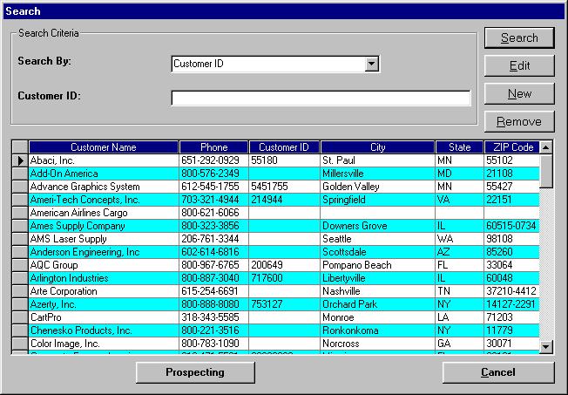Focus the Customer ID input field
The image size is (568, 395).
321,98
